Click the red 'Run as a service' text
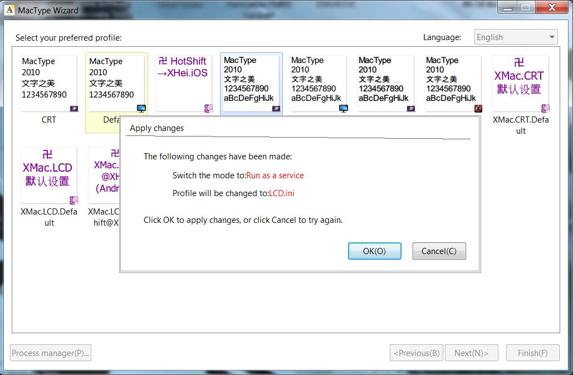This screenshot has width=573, height=375. [x=275, y=176]
